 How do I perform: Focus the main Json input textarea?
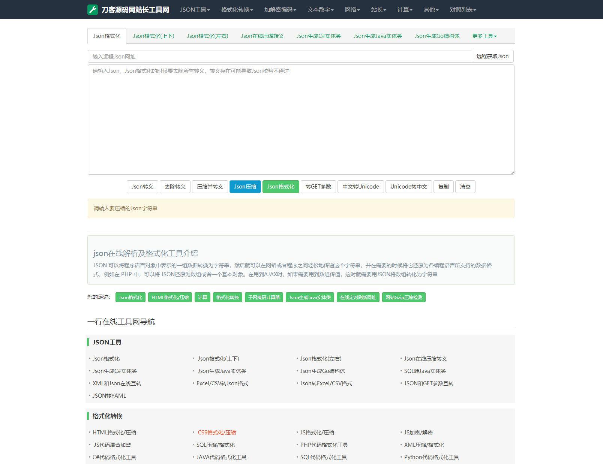tap(301, 120)
